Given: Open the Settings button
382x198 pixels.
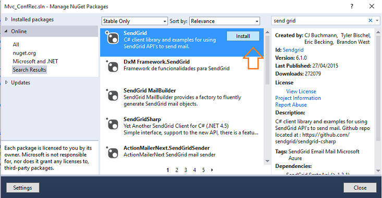Looking at the screenshot, I should point(22,188).
